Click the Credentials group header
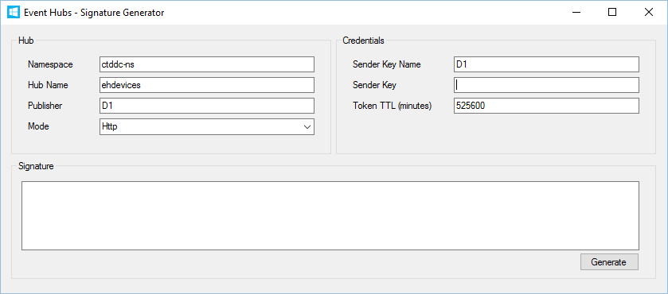The width and height of the screenshot is (668, 294). tap(363, 41)
